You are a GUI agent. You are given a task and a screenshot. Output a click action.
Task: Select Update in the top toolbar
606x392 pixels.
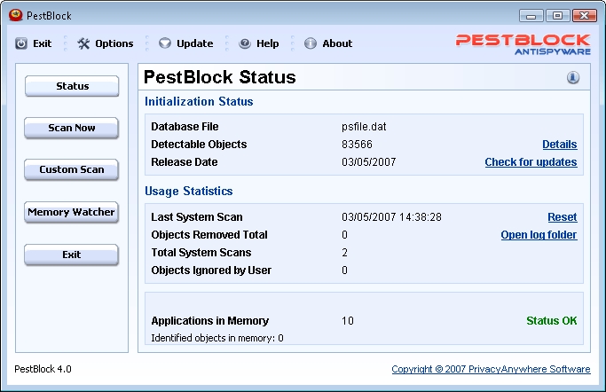tap(194, 43)
